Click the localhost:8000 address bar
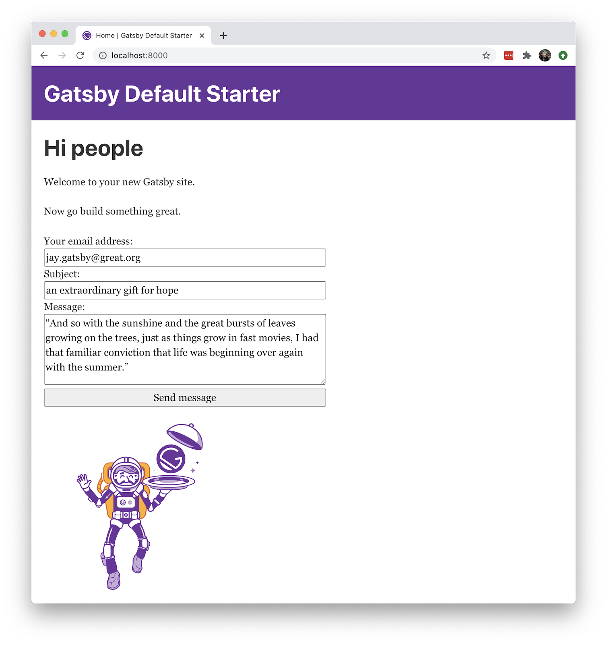The image size is (607, 645). (294, 56)
